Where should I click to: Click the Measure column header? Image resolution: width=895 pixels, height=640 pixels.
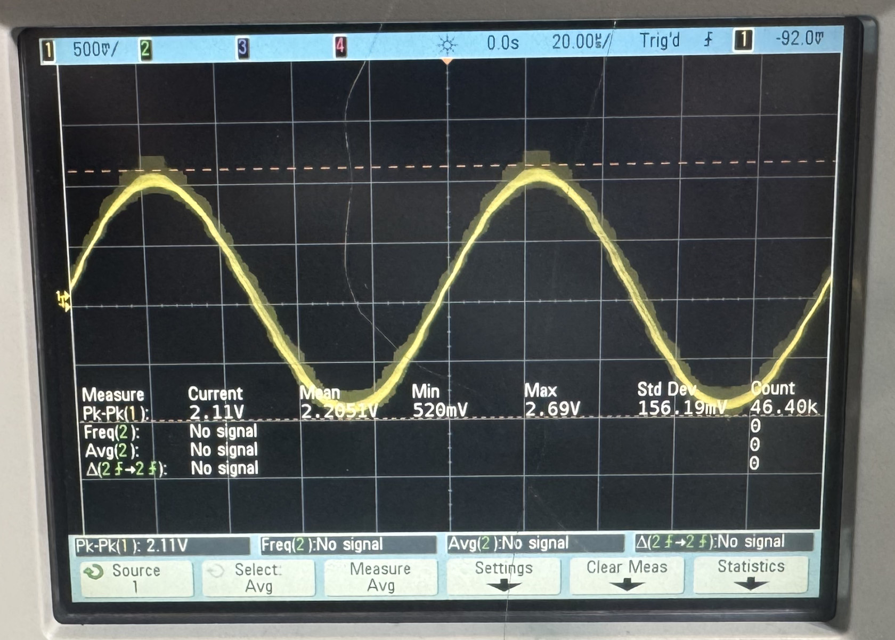coord(113,395)
